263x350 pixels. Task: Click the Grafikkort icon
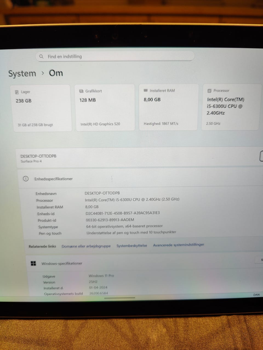81,91
